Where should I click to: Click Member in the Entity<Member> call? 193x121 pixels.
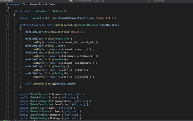(59, 59)
